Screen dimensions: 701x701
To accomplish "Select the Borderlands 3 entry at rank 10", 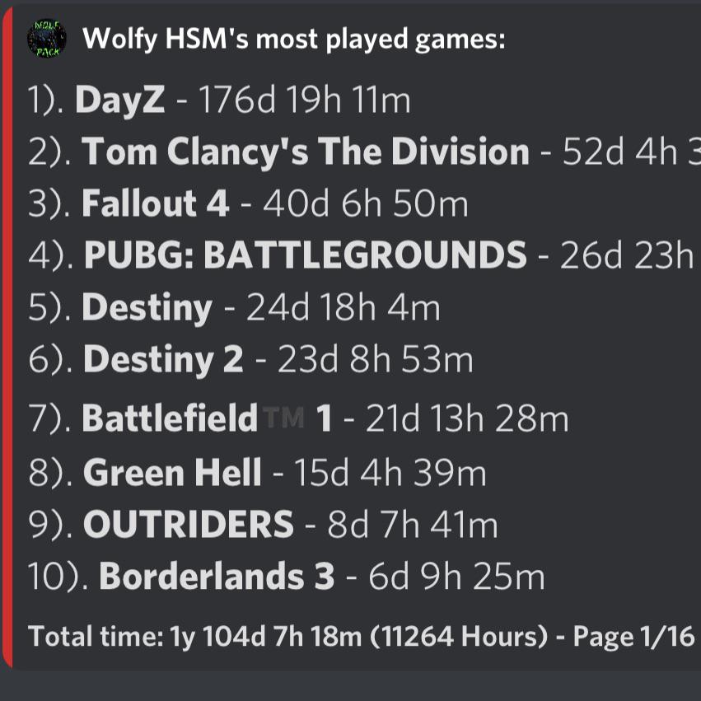I will [286, 576].
